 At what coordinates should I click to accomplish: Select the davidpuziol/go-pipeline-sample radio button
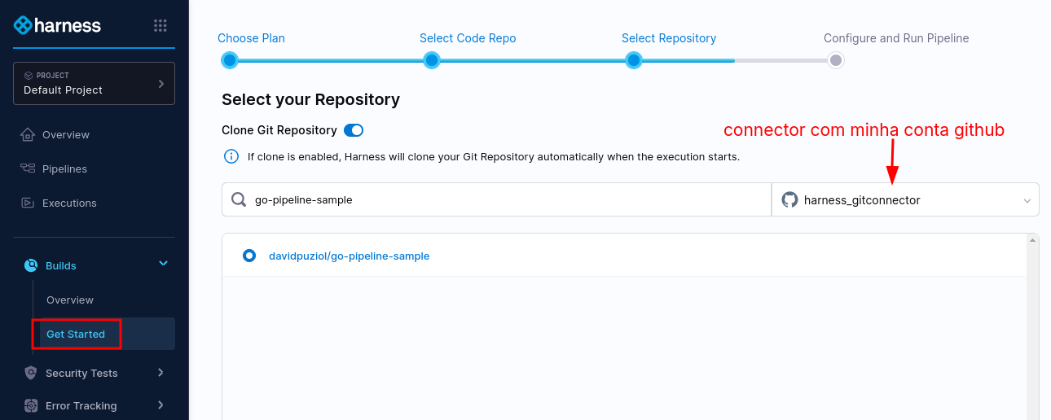coord(249,256)
